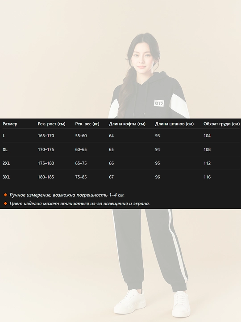Click the orange diamond beside 'Ручное измерение'
Image resolution: width=241 pixels, height=322 pixels.
(x=5, y=195)
